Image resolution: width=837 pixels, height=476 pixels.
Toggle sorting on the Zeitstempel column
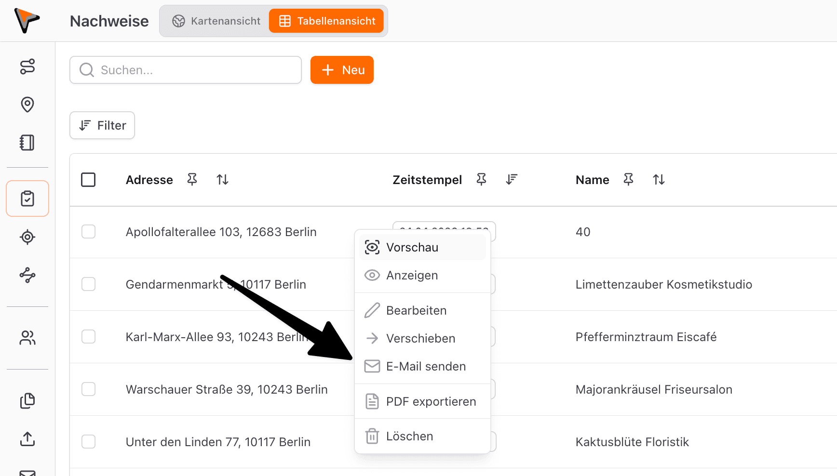[x=512, y=179]
